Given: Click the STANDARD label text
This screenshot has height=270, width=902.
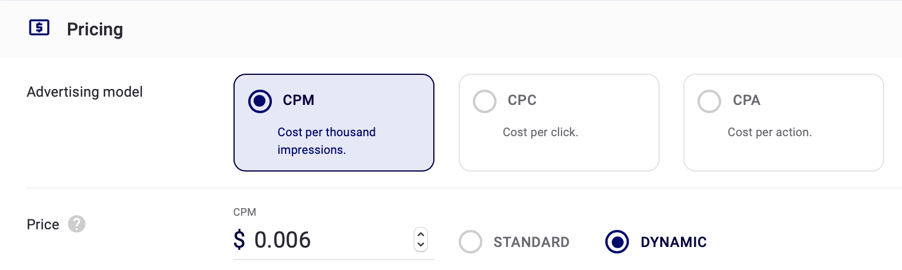Looking at the screenshot, I should [531, 242].
